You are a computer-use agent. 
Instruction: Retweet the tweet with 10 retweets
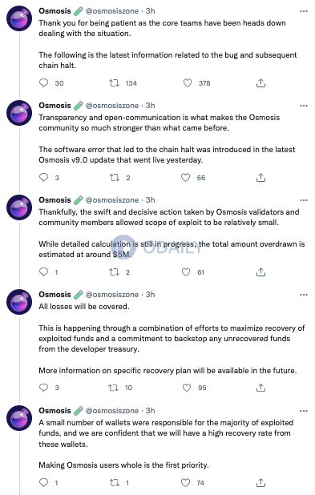(114, 388)
